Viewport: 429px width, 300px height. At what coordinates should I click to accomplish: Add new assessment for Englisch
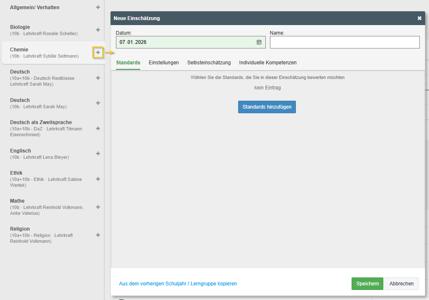(x=98, y=153)
